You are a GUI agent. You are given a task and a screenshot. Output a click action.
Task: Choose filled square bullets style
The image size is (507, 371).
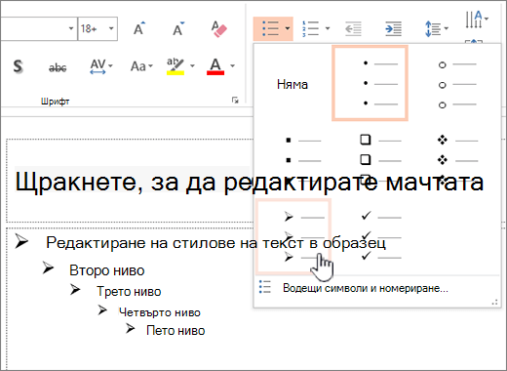pos(302,159)
